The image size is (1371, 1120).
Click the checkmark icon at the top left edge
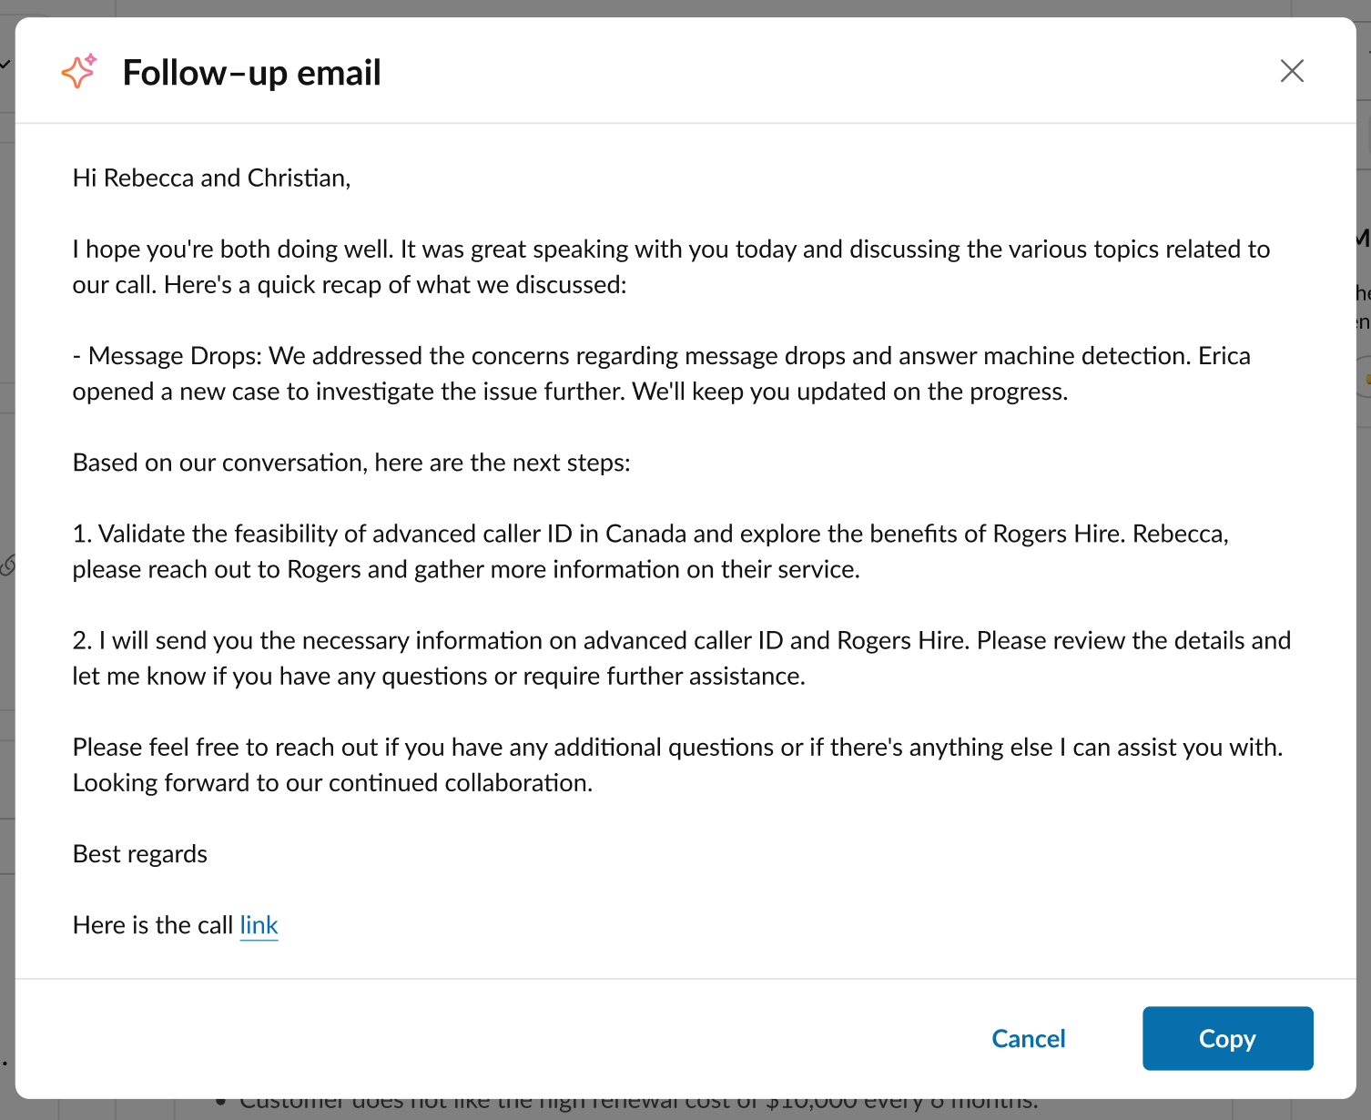pos(5,65)
